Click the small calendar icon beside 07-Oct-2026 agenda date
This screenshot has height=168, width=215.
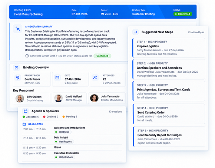pyautogui.click(x=24, y=124)
